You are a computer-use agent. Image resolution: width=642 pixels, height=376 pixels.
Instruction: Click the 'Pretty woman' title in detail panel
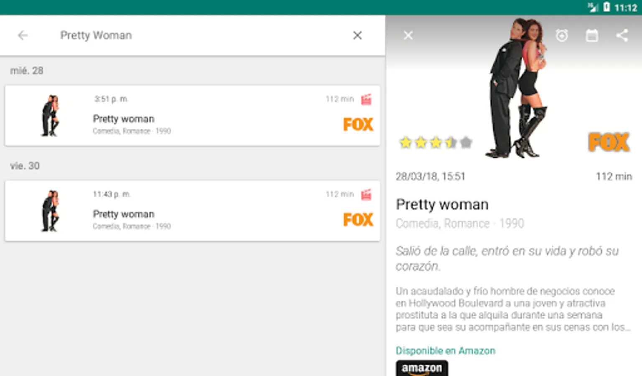tap(442, 205)
